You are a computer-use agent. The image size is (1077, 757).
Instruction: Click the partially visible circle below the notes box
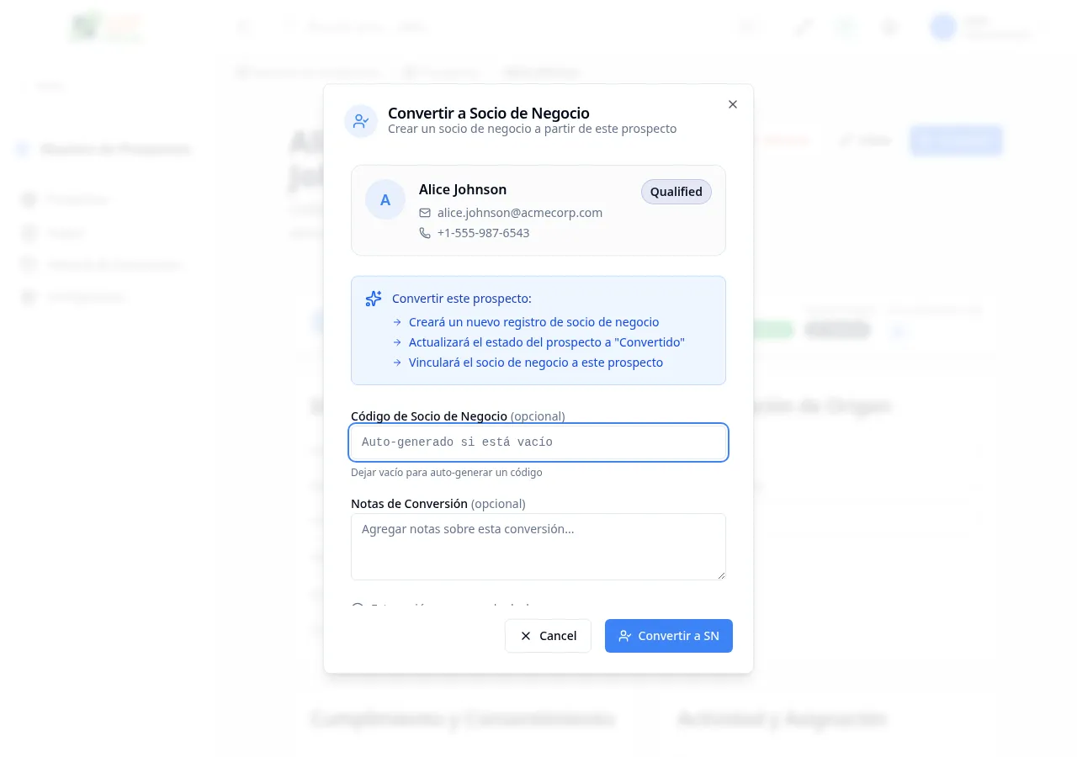(x=358, y=607)
